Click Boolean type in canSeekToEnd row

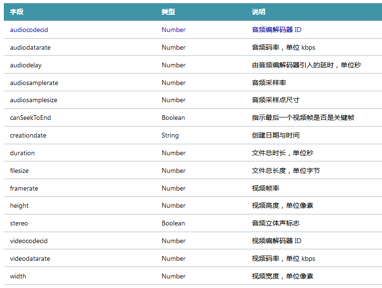[x=173, y=117]
